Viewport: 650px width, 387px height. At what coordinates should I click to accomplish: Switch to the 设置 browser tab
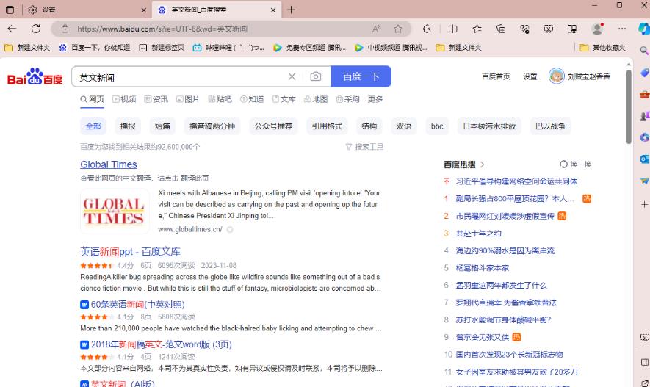point(87,10)
